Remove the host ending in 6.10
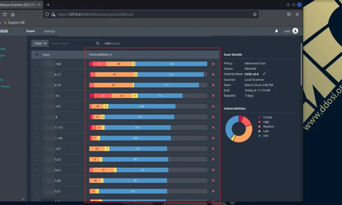Viewport: 342px width, 205px height. pyautogui.click(x=213, y=85)
